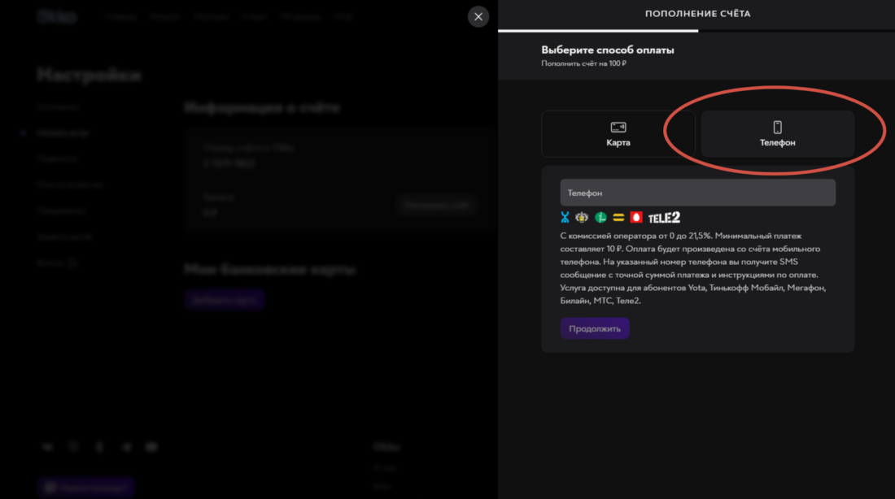Click the TELE2 operator logo
The height and width of the screenshot is (499, 895).
click(664, 217)
